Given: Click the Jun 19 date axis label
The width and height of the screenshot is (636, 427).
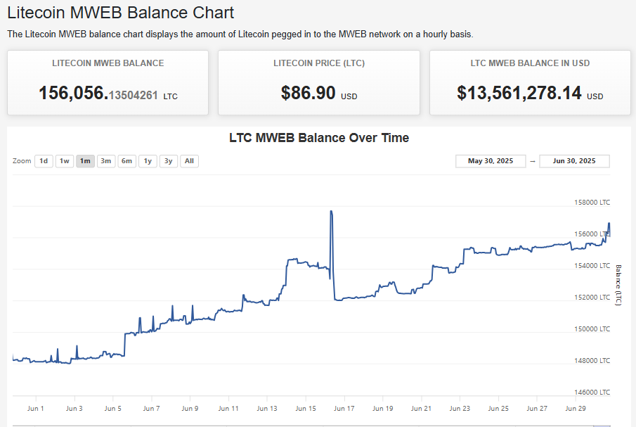Looking at the screenshot, I should click(x=382, y=409).
